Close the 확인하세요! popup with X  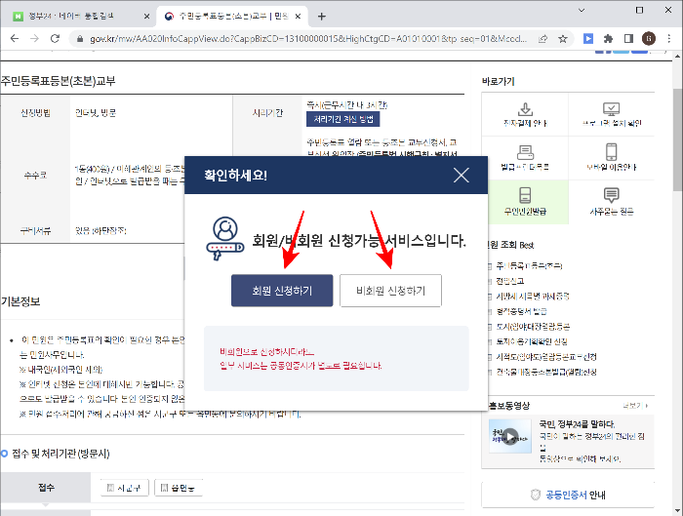tap(461, 175)
